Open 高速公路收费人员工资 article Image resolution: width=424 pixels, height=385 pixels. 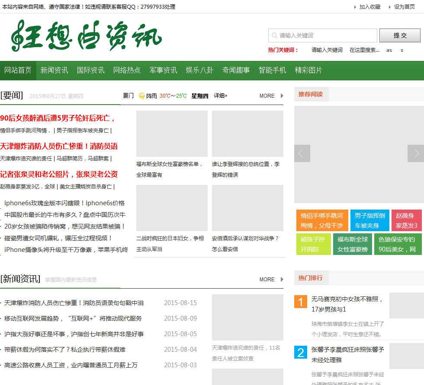click(71, 365)
